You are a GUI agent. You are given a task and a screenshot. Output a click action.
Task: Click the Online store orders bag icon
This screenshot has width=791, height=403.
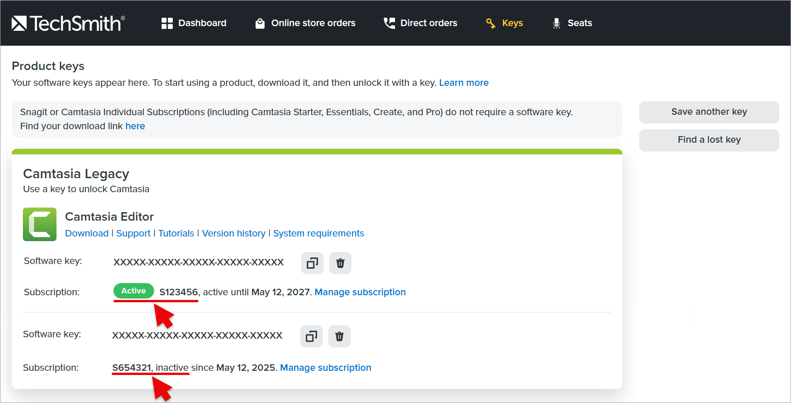point(260,23)
